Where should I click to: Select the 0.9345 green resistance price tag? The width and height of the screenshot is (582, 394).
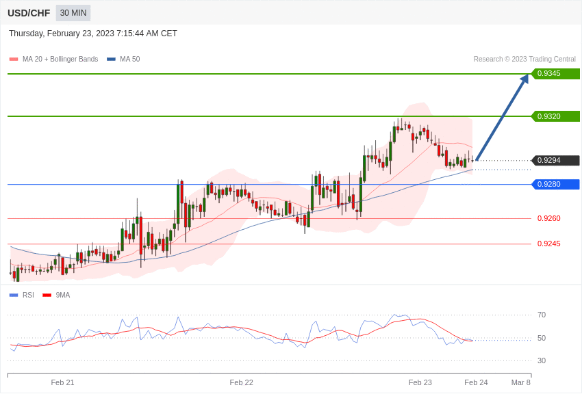point(555,73)
